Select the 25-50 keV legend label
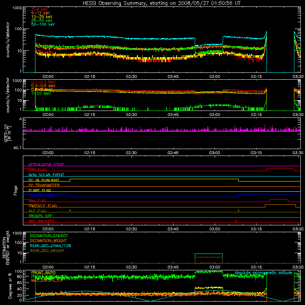 coord(42,21)
